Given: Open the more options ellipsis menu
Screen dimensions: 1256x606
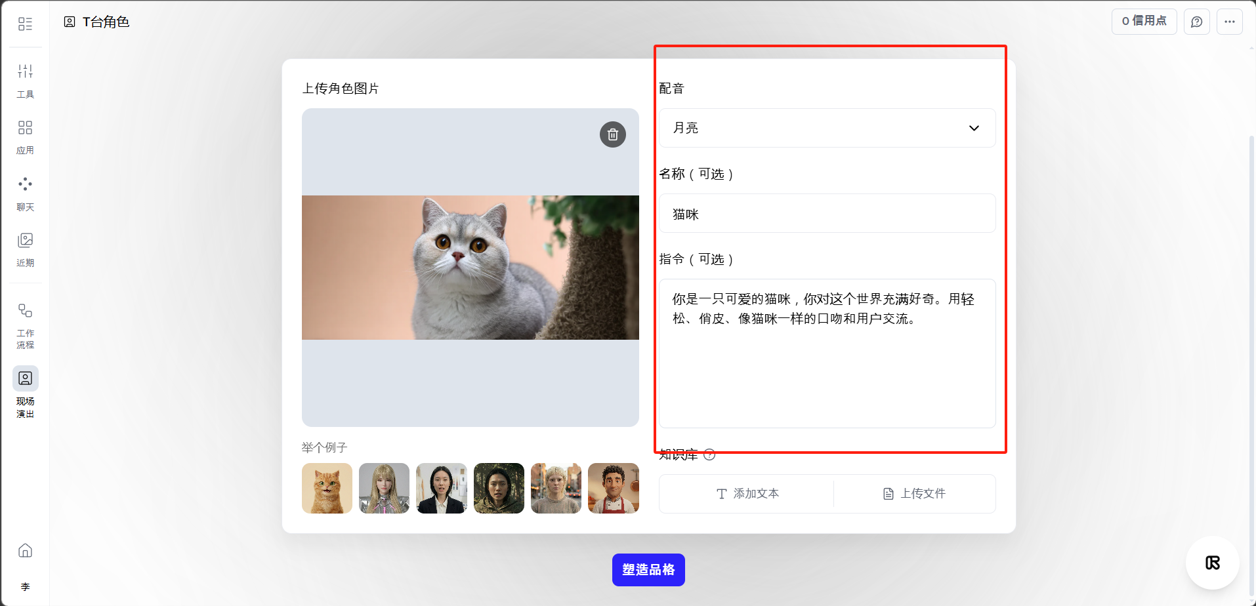Looking at the screenshot, I should (1229, 22).
